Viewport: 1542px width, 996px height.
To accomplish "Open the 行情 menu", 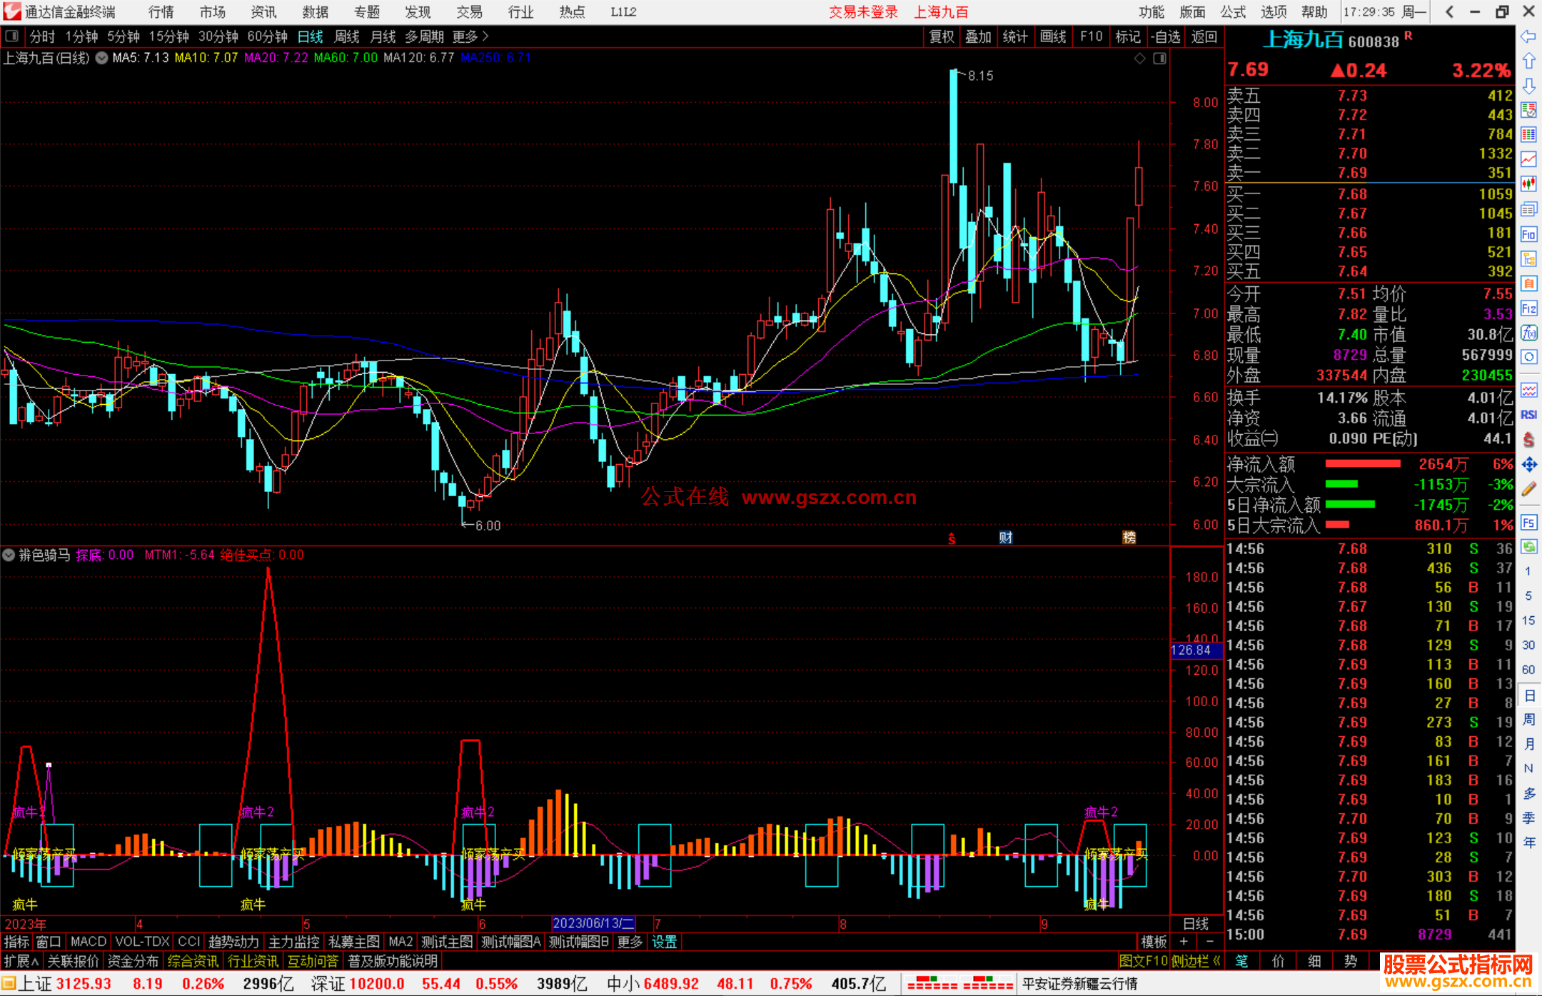I will click(161, 12).
